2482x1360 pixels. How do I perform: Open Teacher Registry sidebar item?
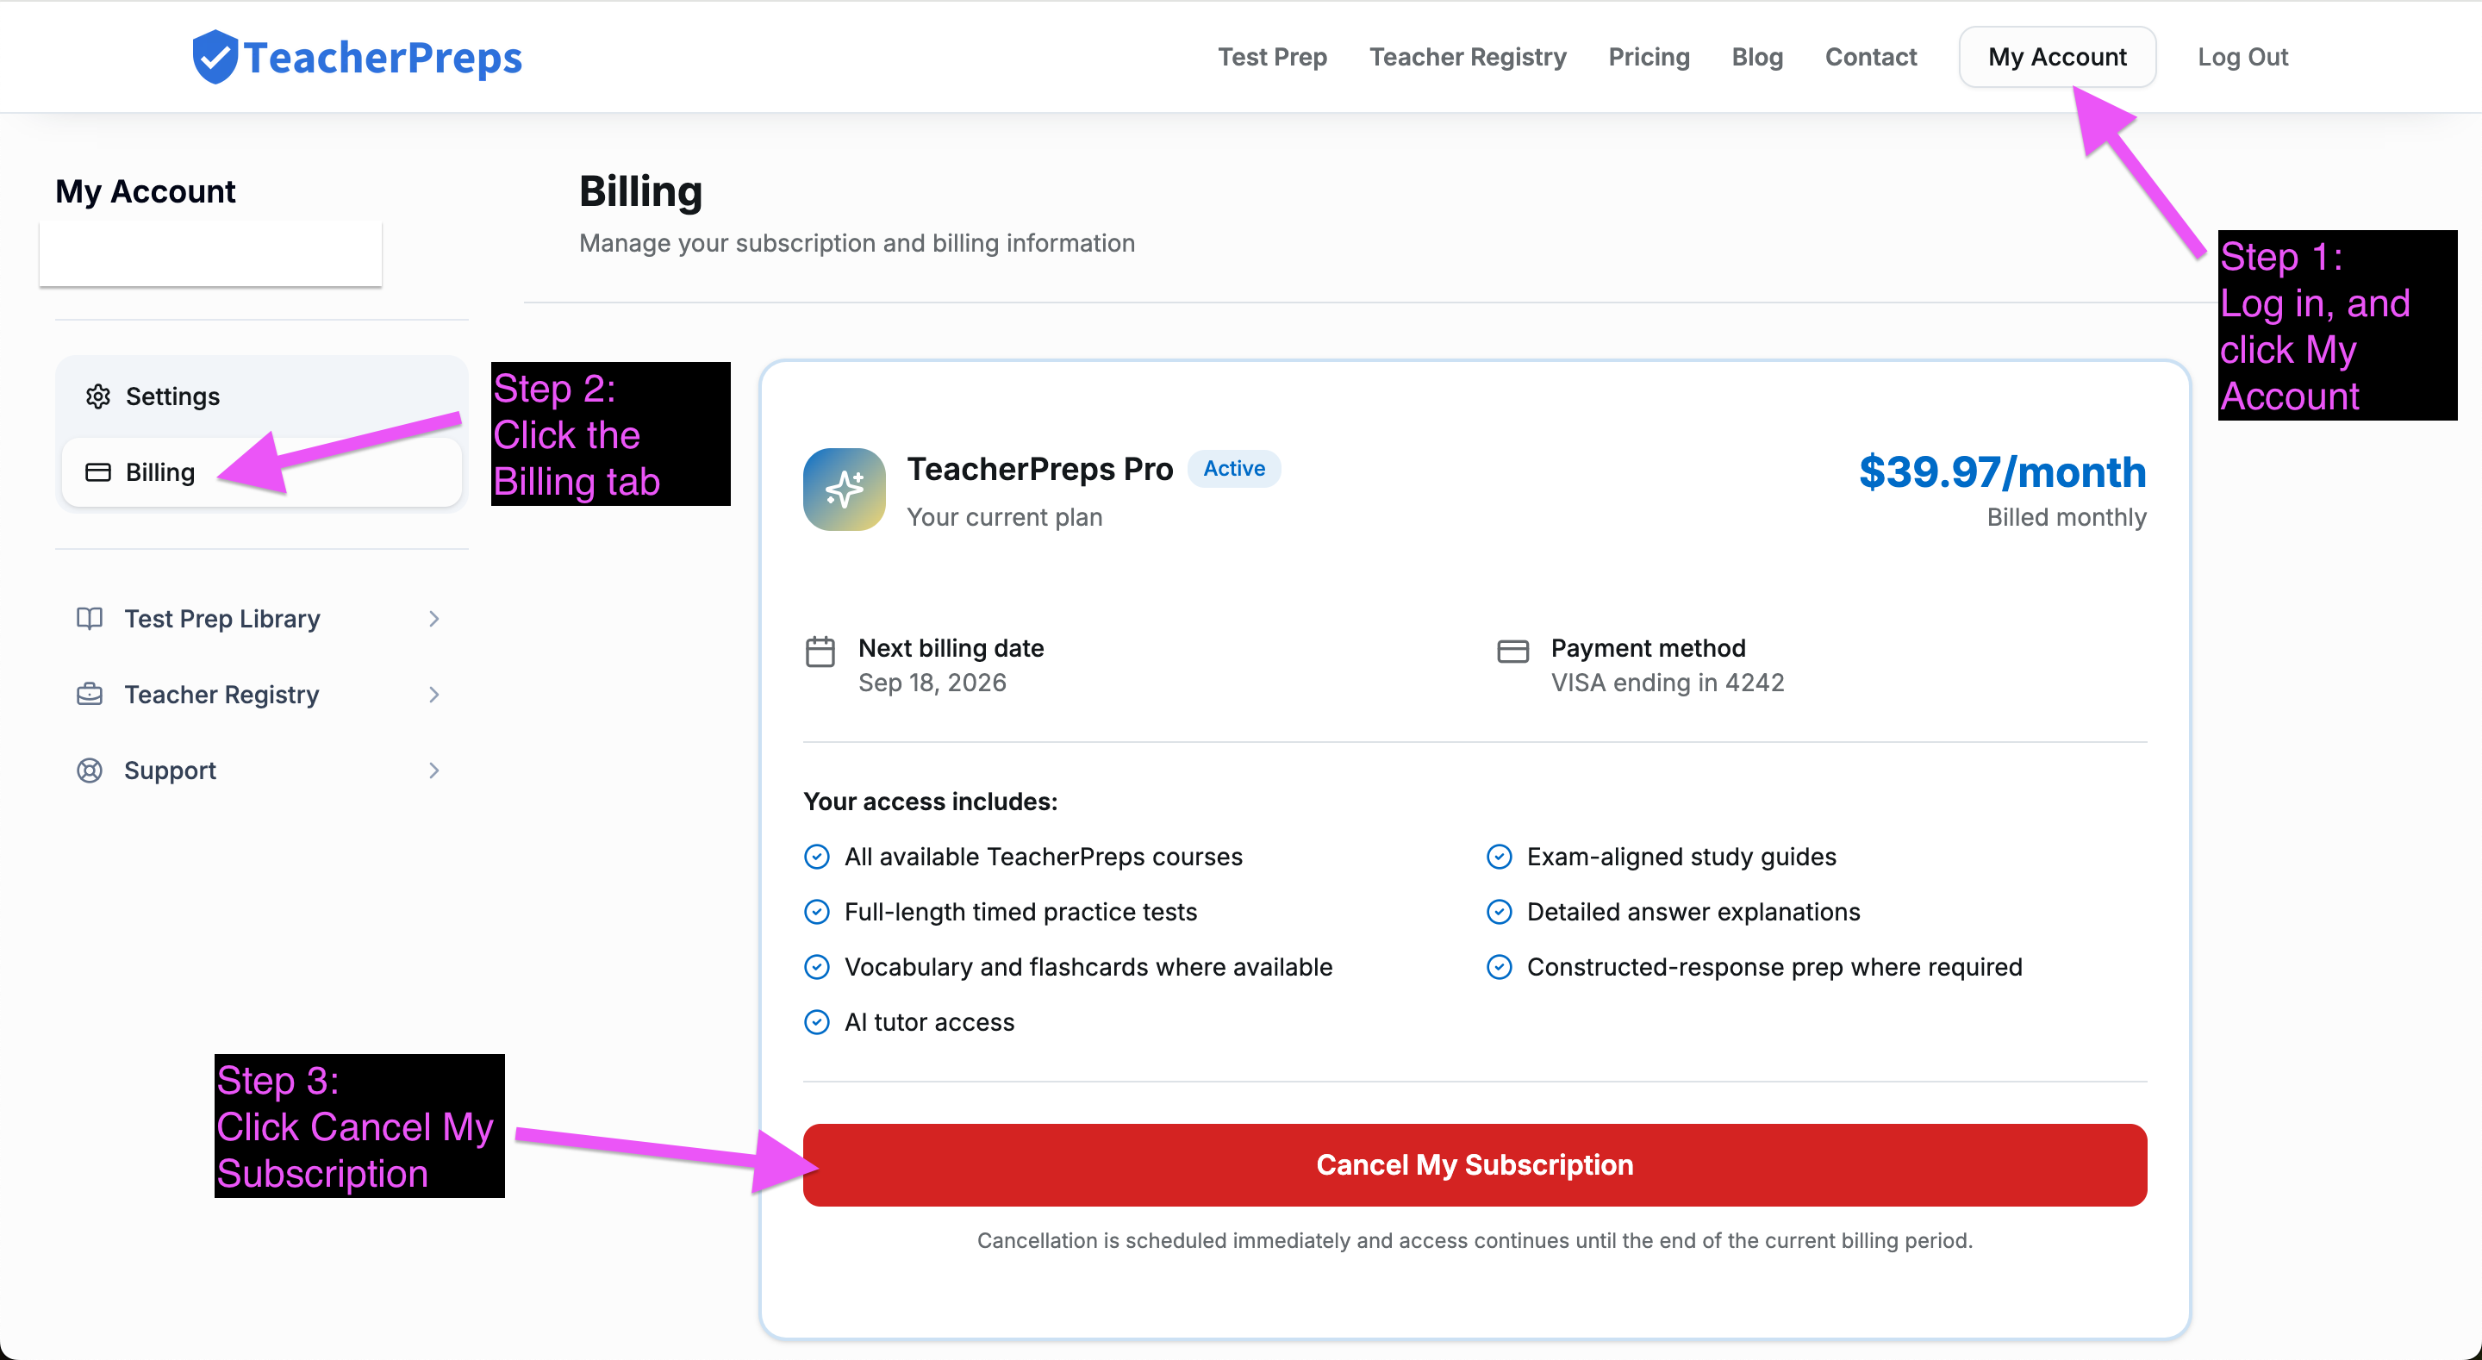pos(260,695)
